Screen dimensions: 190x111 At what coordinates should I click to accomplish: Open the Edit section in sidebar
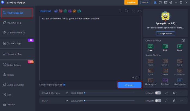(x=7, y=95)
